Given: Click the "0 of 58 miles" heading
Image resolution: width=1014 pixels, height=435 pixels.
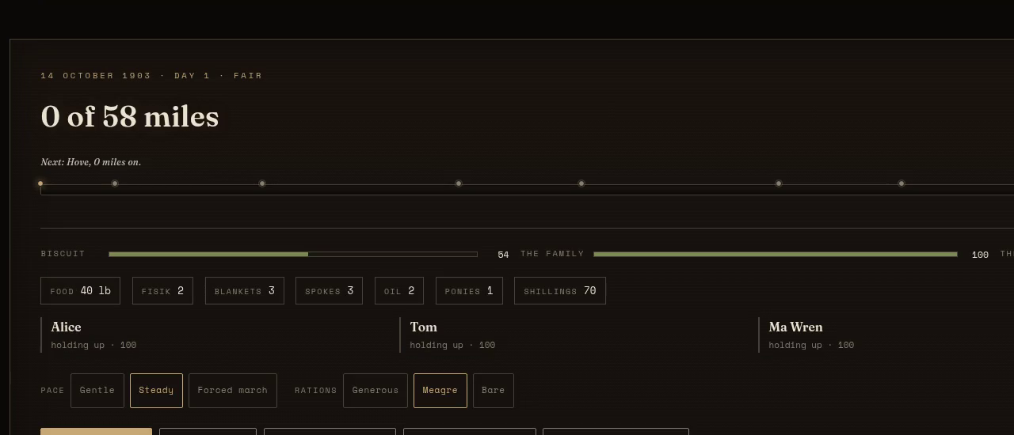Looking at the screenshot, I should pos(130,116).
